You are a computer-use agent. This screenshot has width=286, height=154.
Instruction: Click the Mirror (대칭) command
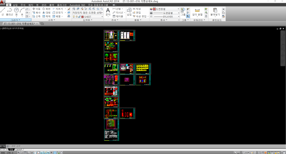click(x=46, y=13)
